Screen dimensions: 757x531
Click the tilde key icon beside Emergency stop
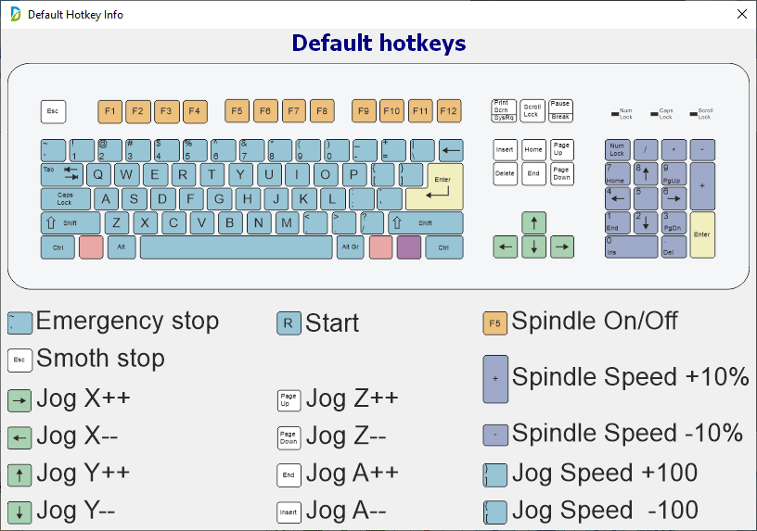(19, 322)
